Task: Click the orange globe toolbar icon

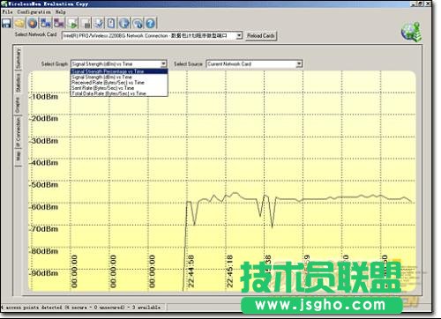Action: pos(33,23)
